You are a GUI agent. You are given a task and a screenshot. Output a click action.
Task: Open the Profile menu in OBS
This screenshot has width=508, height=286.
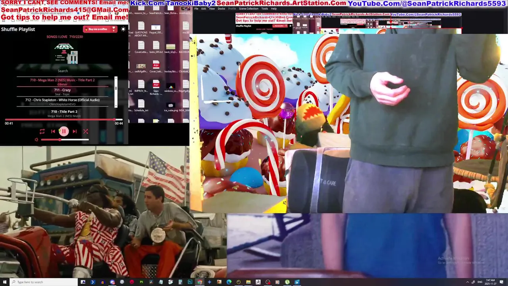232,8
